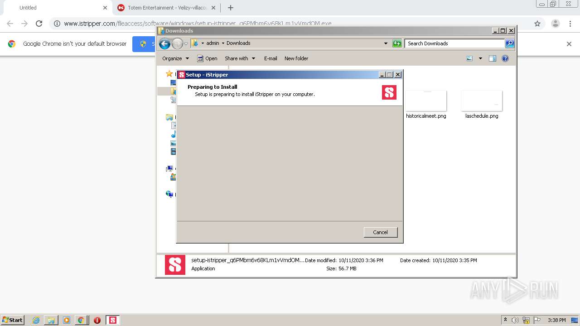Click the historicalmeet.png file name

click(426, 116)
